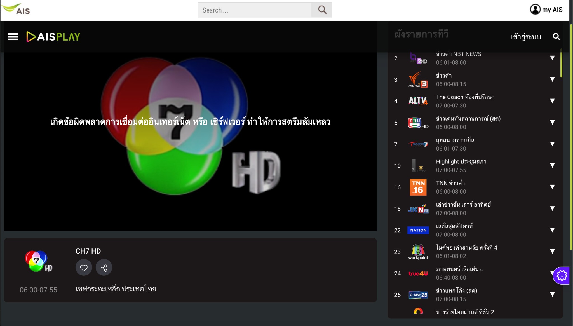This screenshot has height=326, width=573.
Task: Expand channel 5 schedule arrow
Action: tap(552, 122)
